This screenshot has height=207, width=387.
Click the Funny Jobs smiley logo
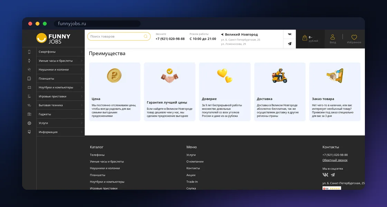coord(53,38)
